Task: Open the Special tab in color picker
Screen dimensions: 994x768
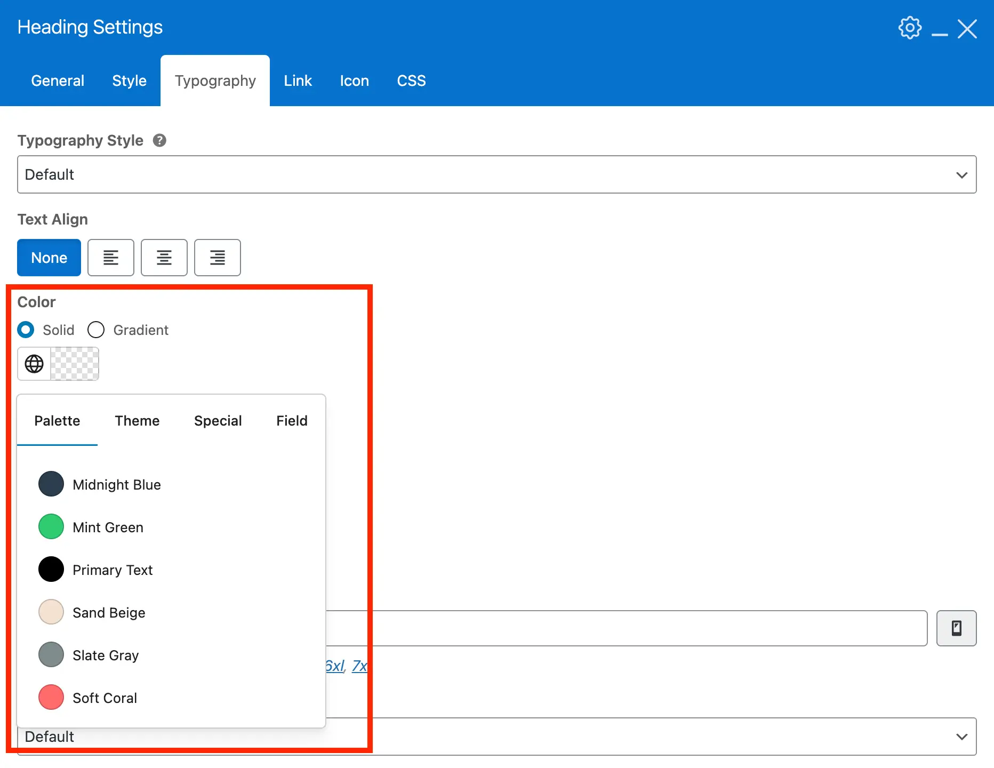Action: point(218,421)
